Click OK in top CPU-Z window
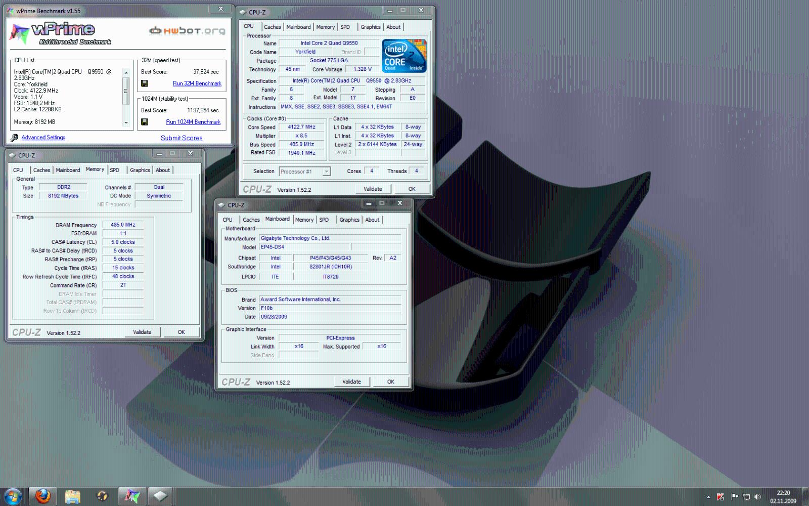809x506 pixels. (412, 189)
